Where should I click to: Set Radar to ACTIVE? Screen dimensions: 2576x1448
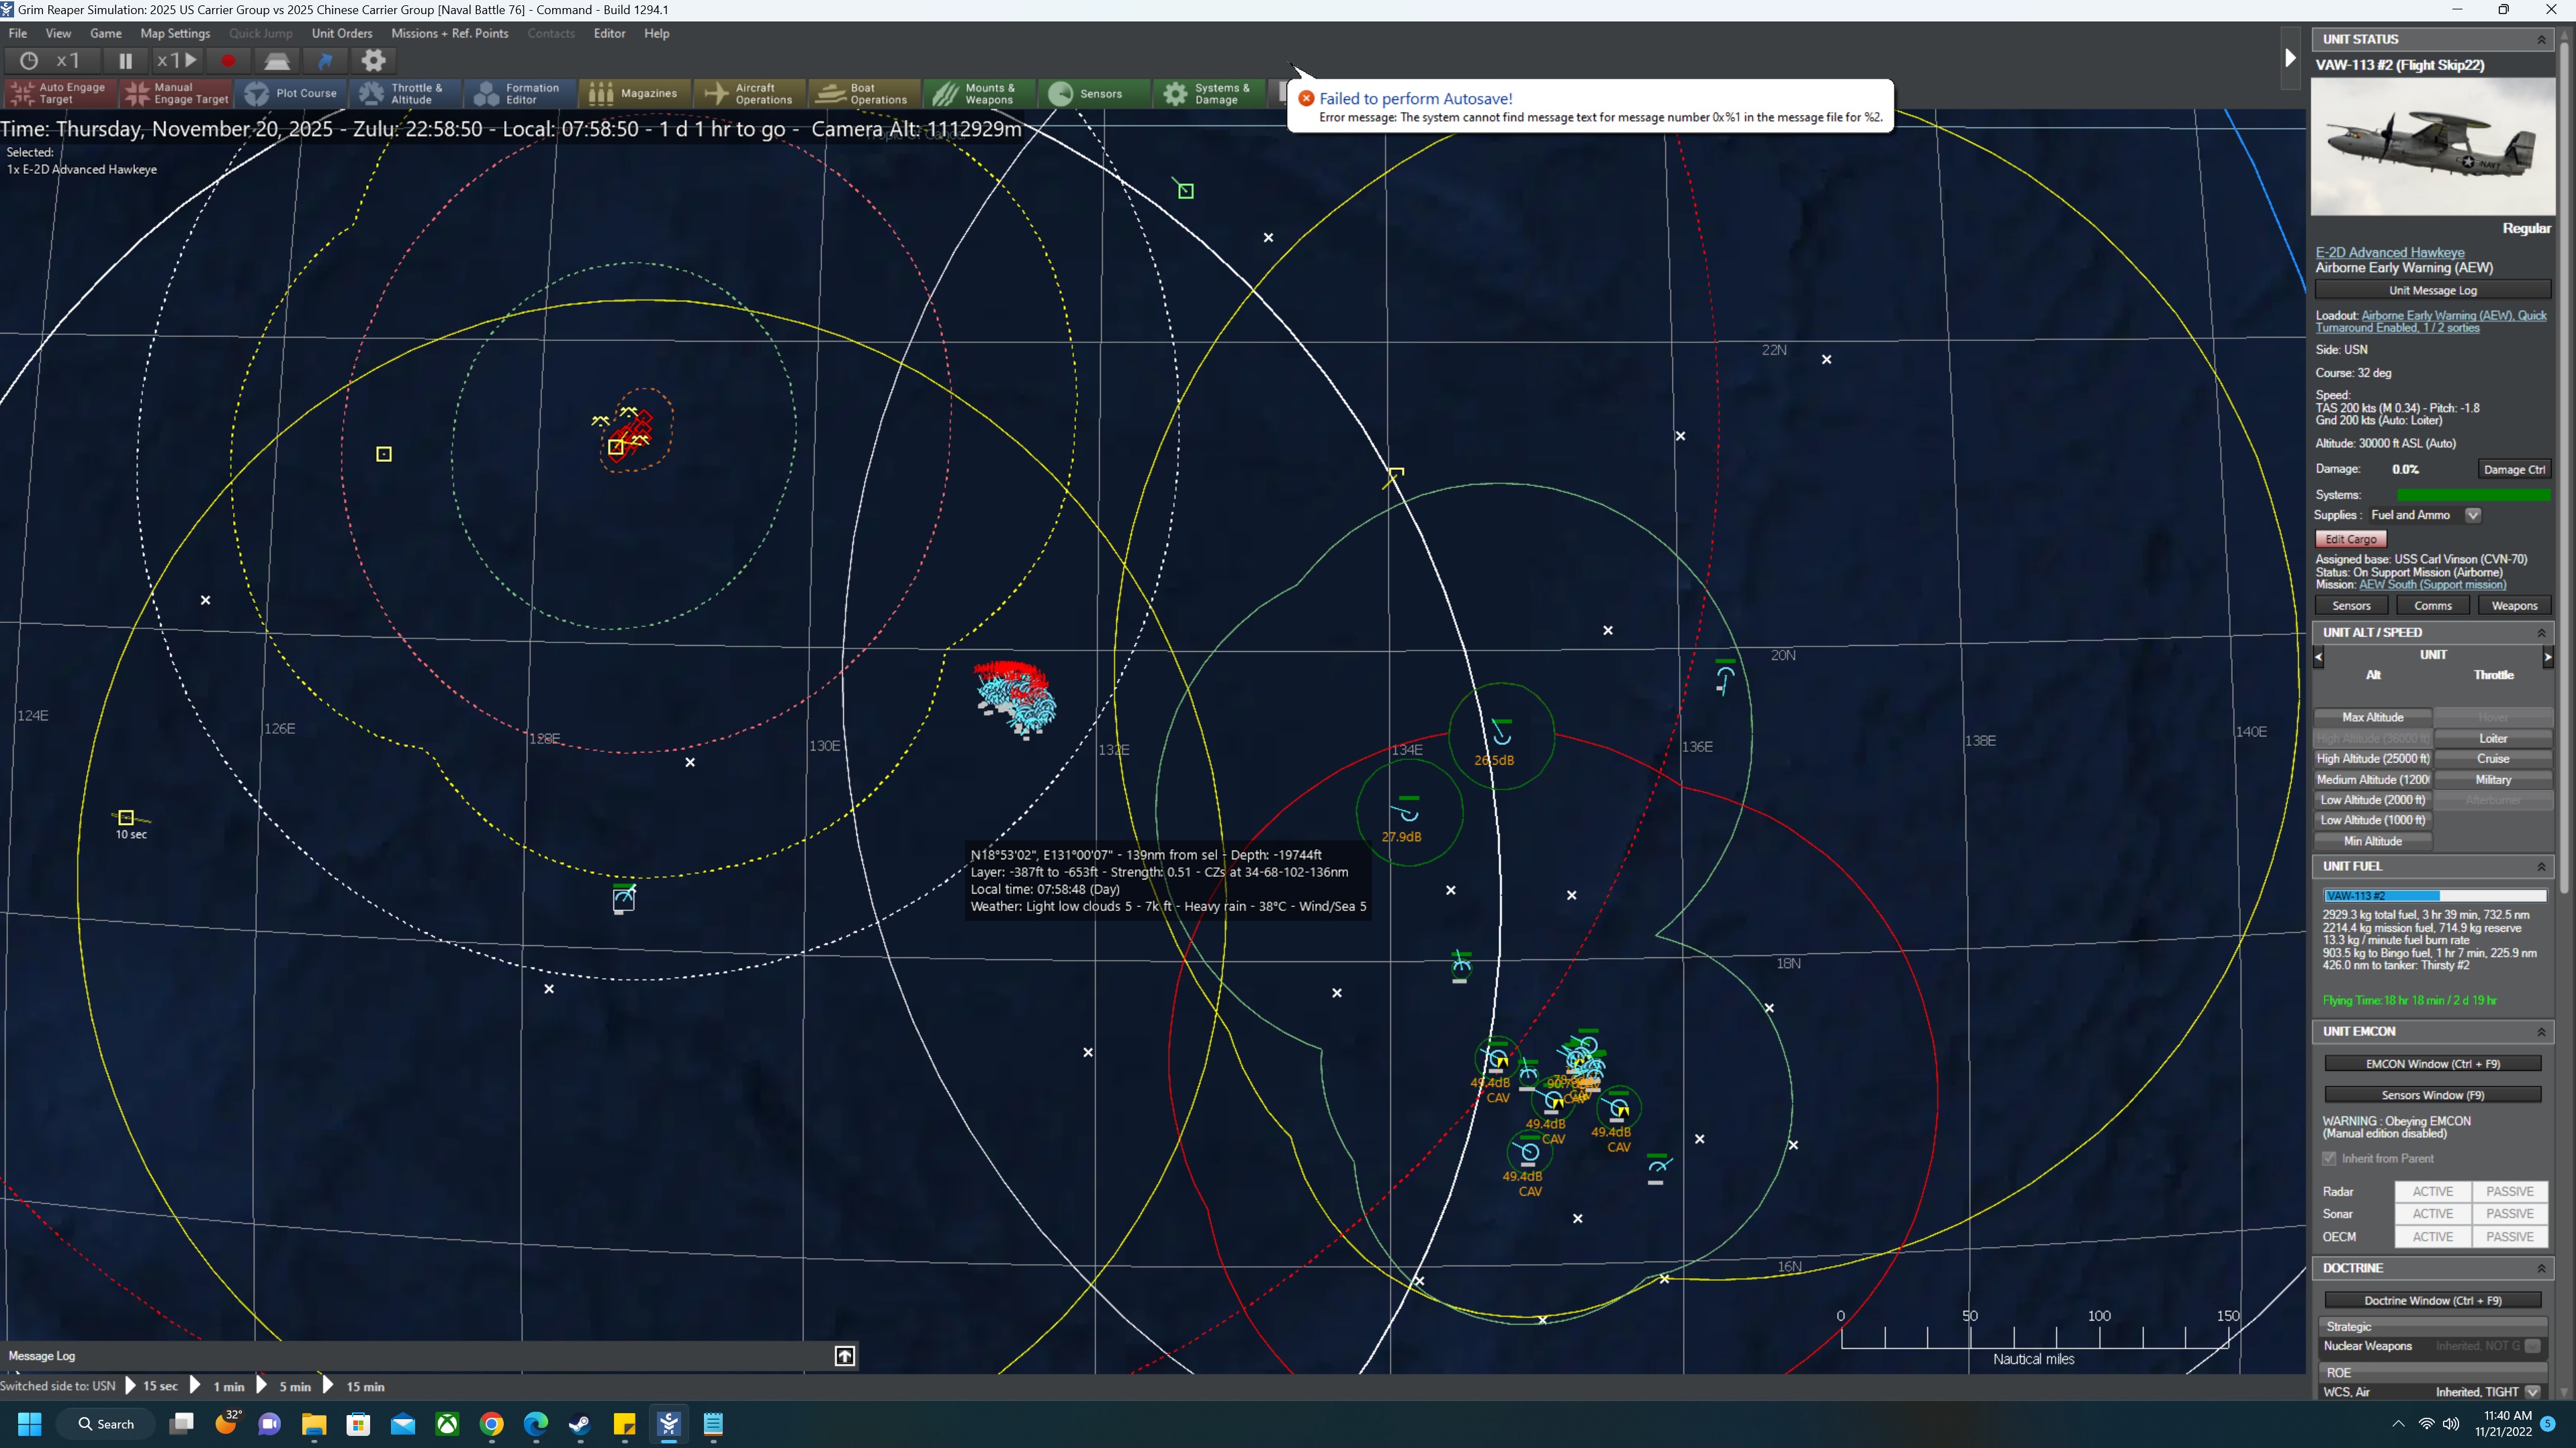pyautogui.click(x=2432, y=1191)
